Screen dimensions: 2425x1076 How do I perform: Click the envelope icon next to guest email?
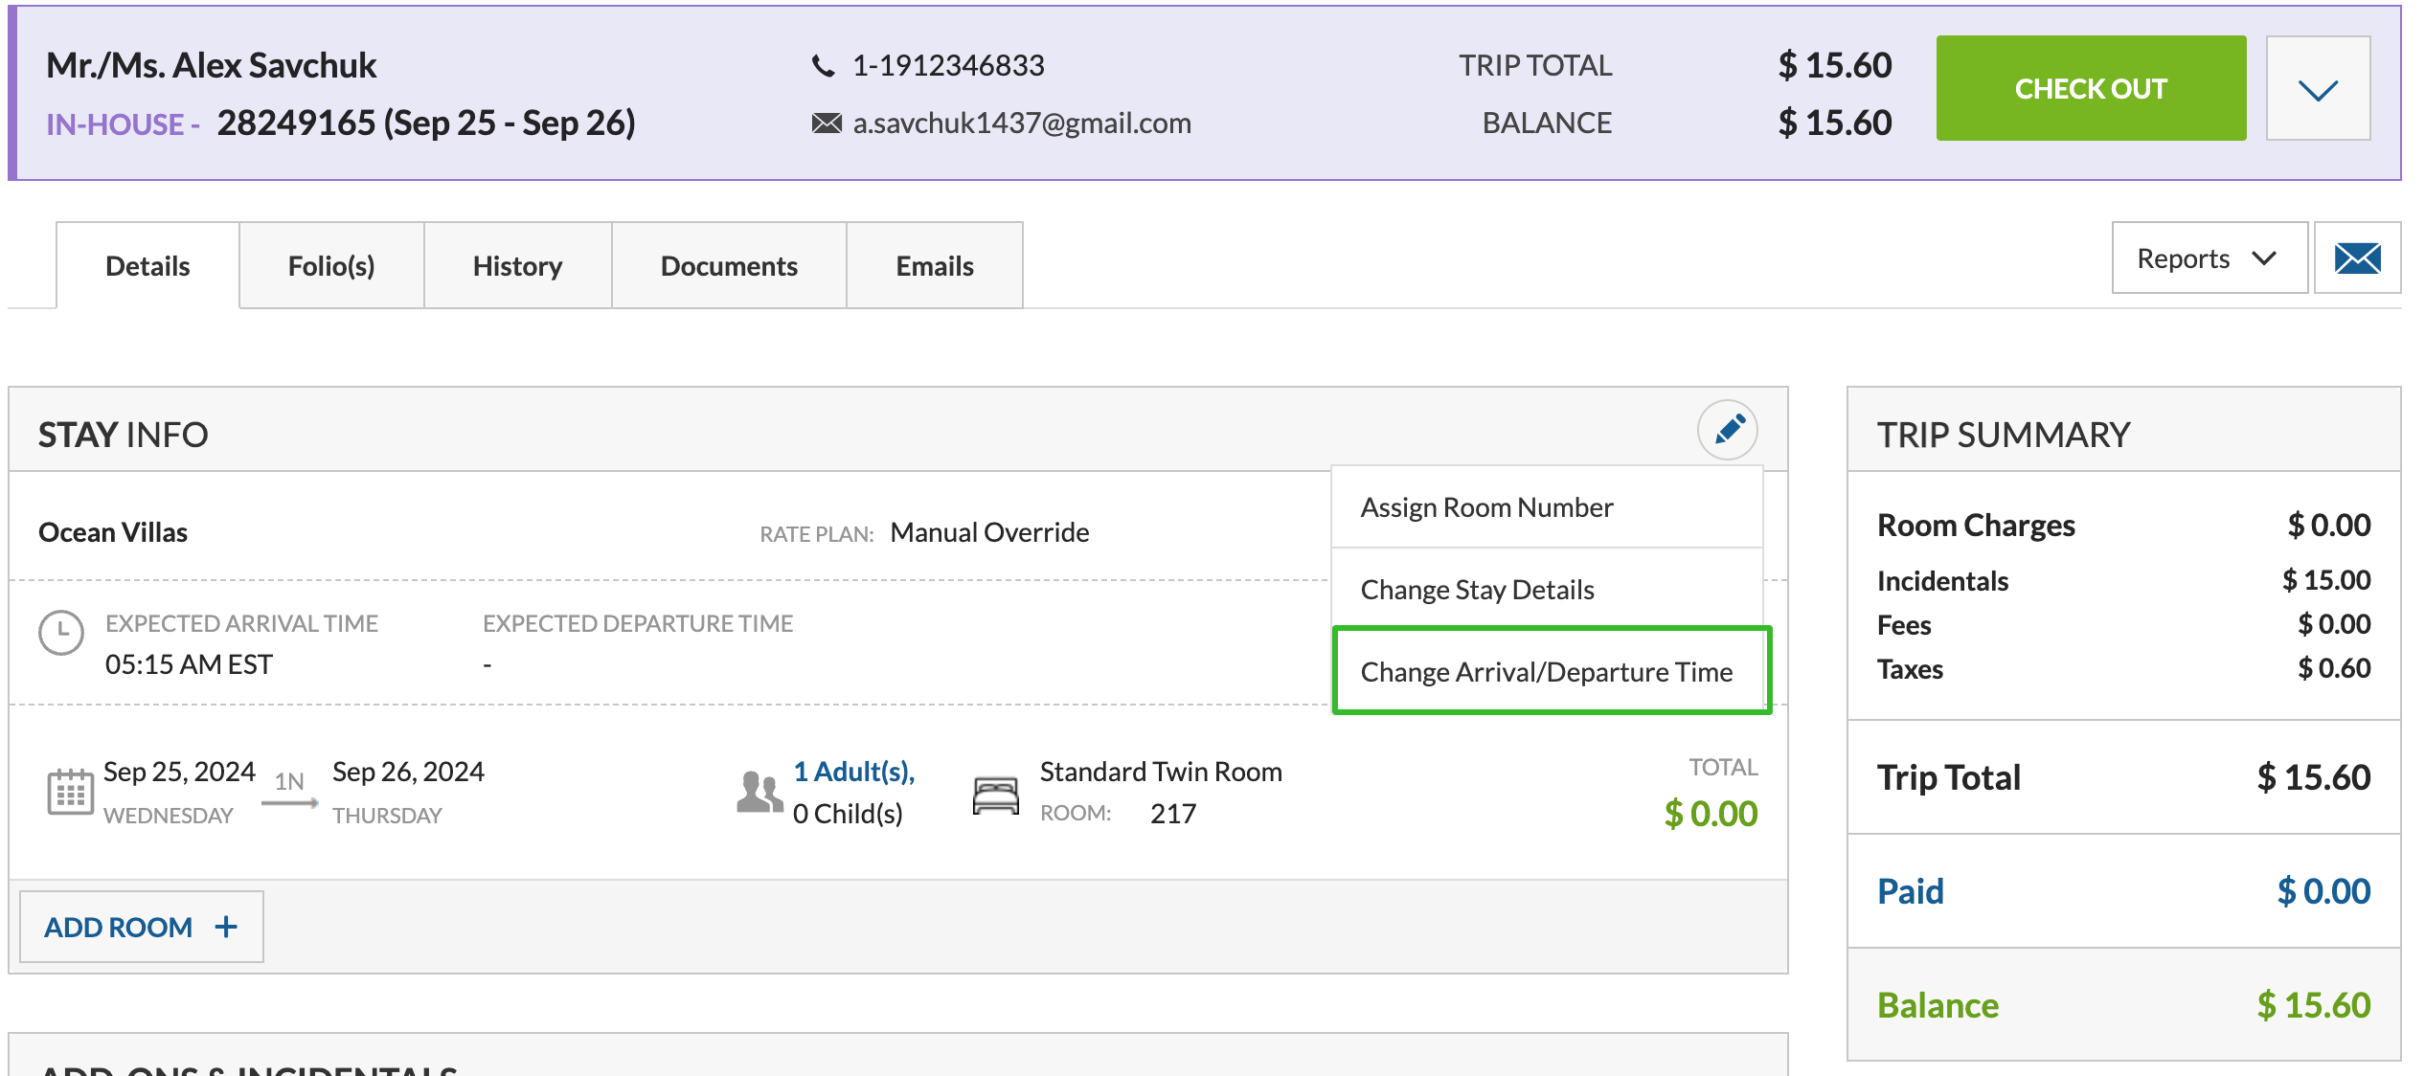click(826, 123)
